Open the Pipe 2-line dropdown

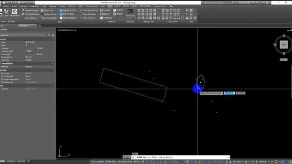48,10
